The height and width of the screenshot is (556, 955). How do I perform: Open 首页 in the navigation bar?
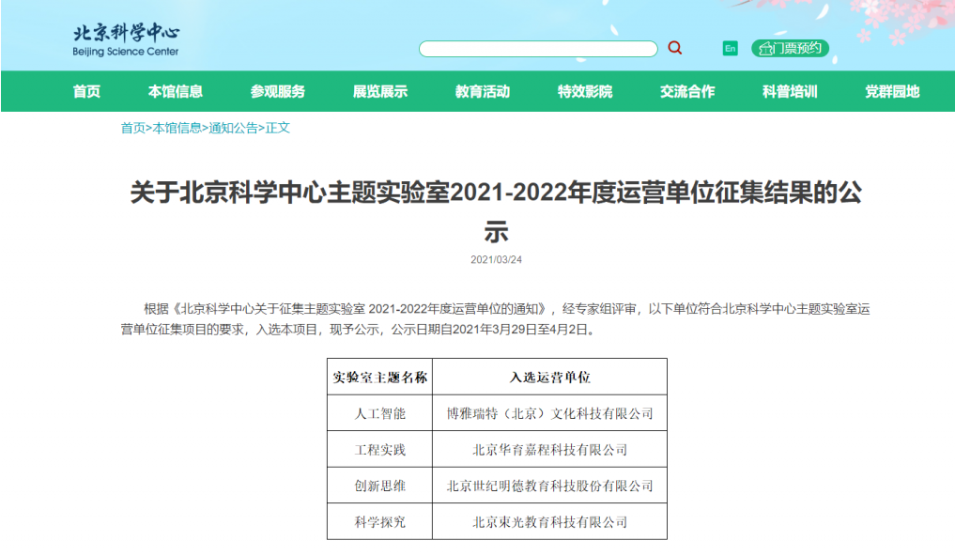[x=86, y=91]
